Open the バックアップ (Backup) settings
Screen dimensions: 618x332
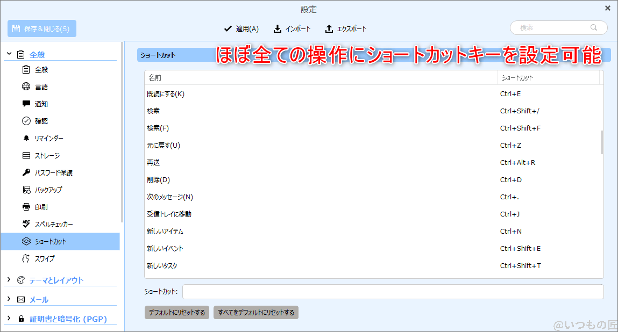[x=48, y=189]
